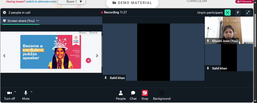The width and height of the screenshot is (257, 103).
Task: Click the pink share icon on slide
Action: 88,60
